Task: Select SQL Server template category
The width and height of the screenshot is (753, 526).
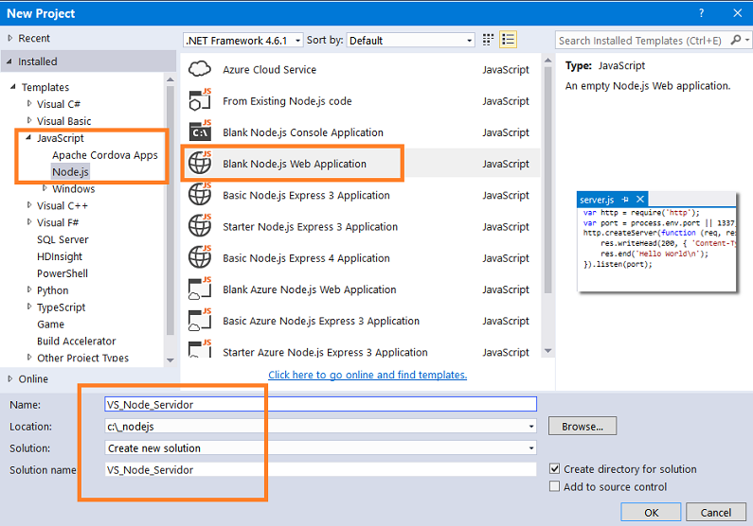Action: tap(63, 239)
